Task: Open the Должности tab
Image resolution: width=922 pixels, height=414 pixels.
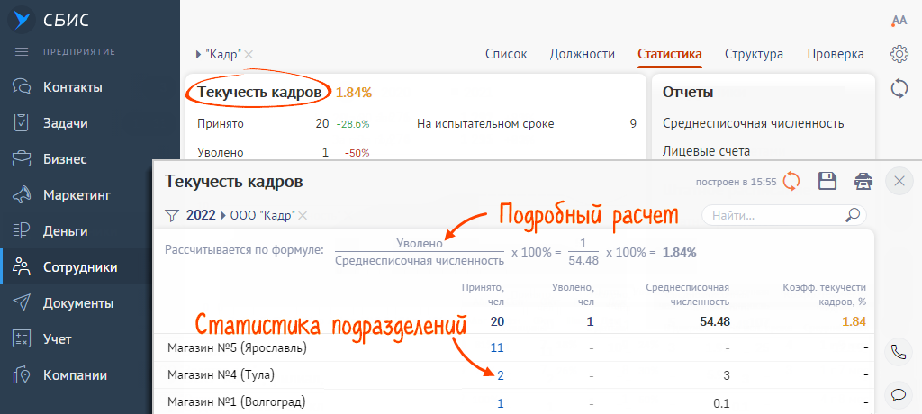Action: click(x=582, y=54)
